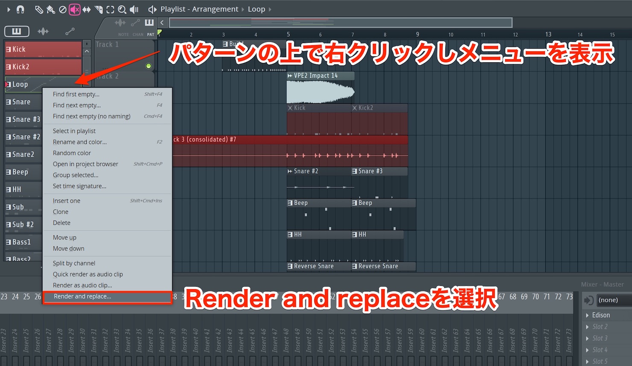This screenshot has width=632, height=366.
Task: Choose Delete from context menu
Action: [x=107, y=223]
